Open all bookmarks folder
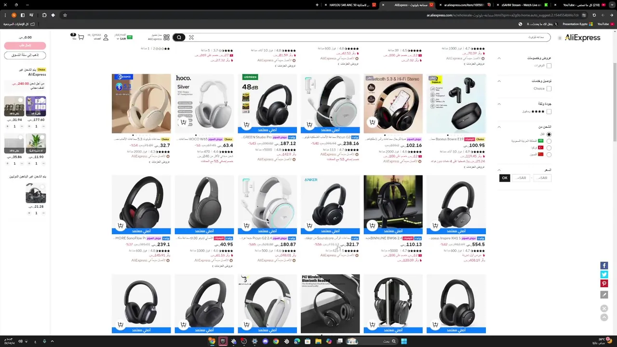Image resolution: width=617 pixels, height=347 pixels. tap(18, 24)
